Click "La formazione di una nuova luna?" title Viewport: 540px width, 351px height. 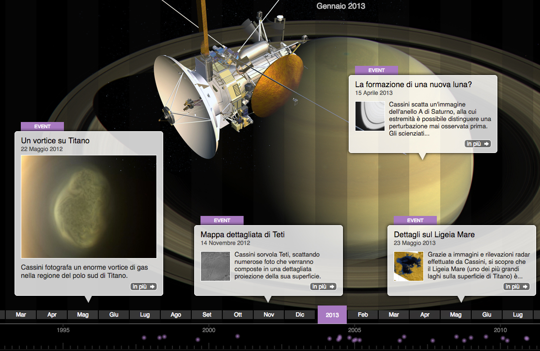(413, 84)
